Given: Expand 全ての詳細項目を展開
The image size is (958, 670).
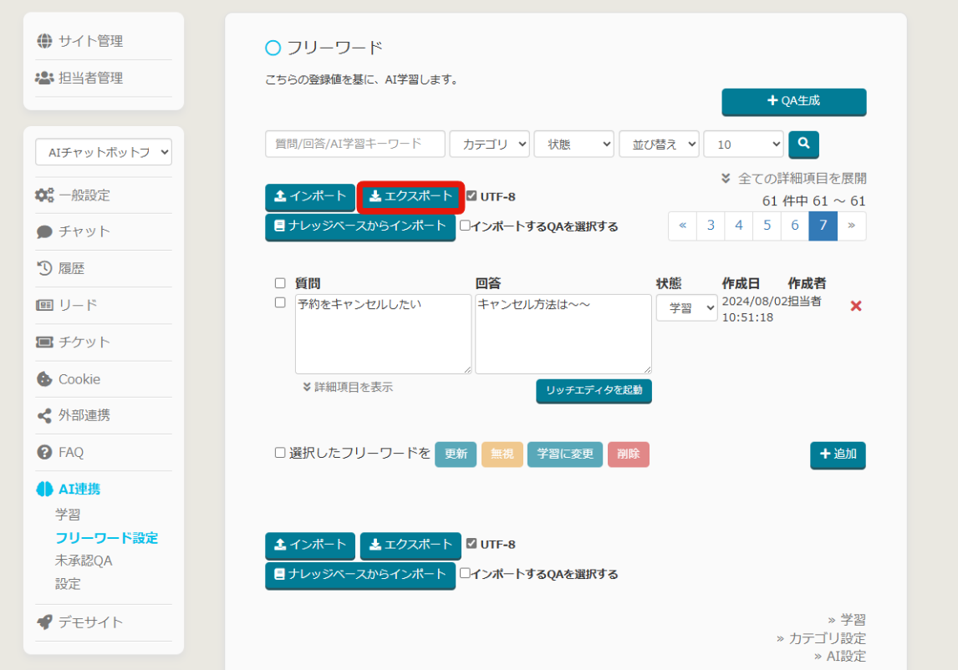Looking at the screenshot, I should (x=794, y=178).
